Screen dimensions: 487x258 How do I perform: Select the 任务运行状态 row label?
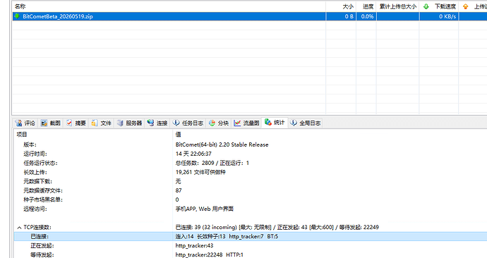pyautogui.click(x=40, y=163)
